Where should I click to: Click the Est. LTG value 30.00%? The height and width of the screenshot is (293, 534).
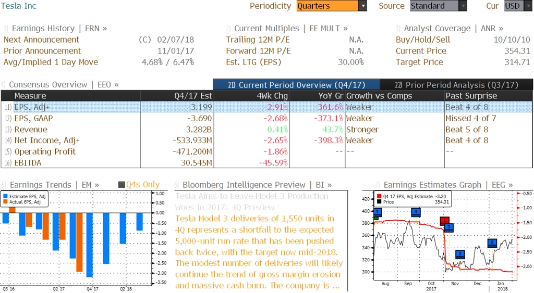(351, 62)
